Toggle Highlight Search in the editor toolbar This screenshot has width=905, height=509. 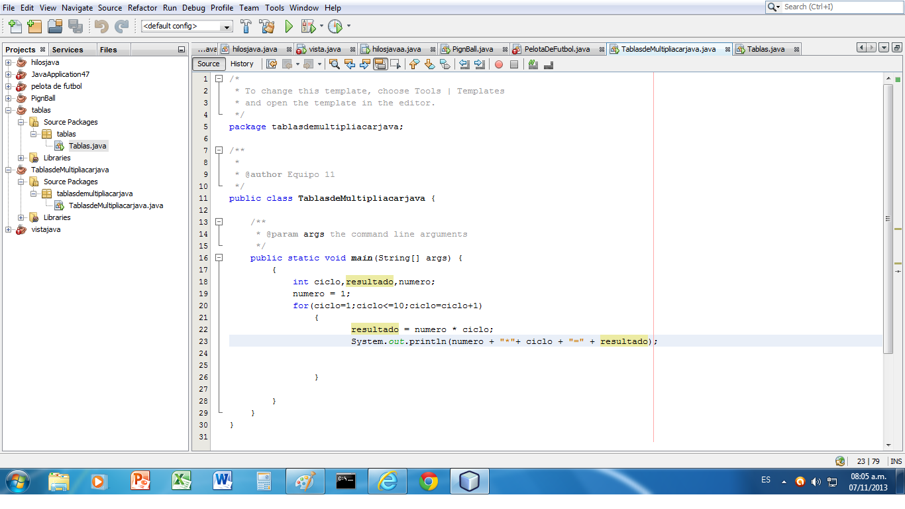point(380,64)
